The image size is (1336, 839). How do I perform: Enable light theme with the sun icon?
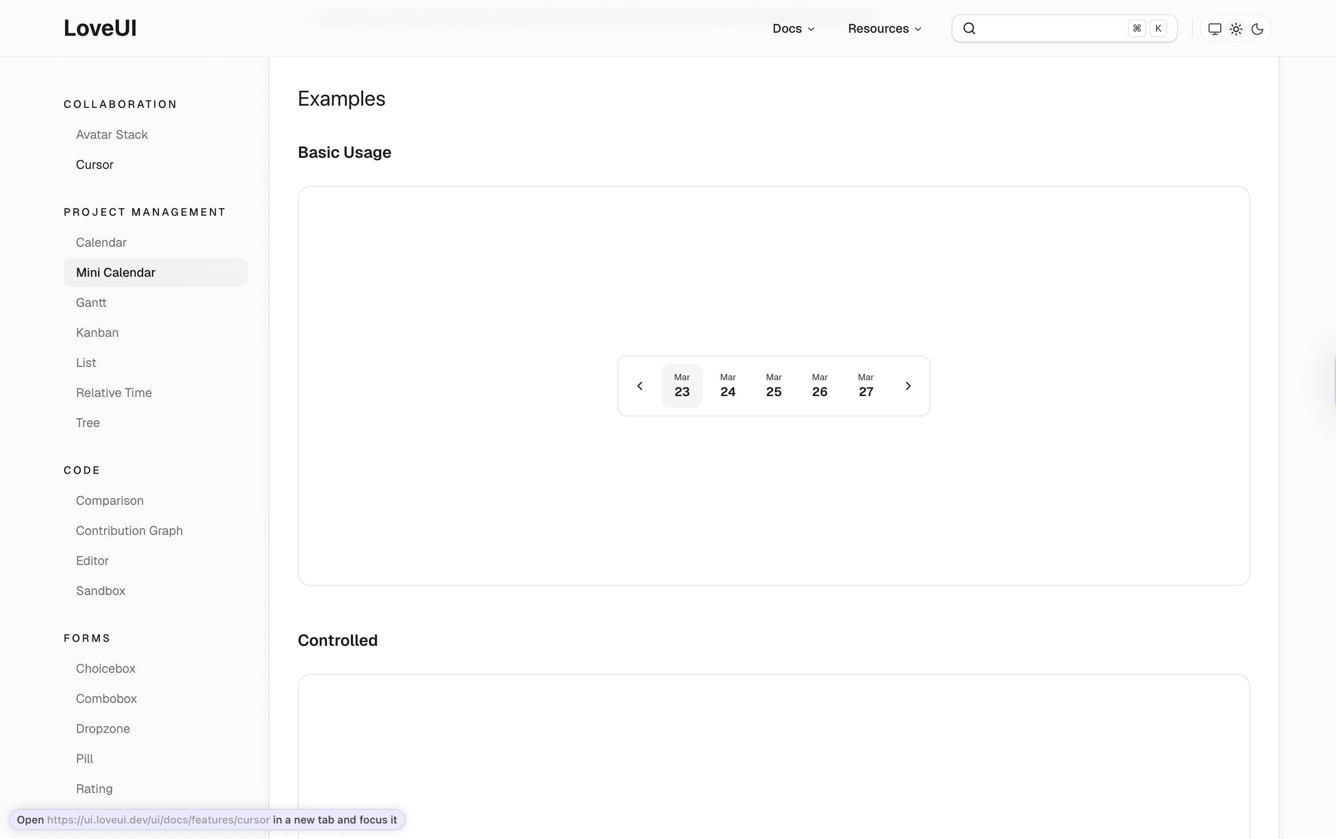(1236, 28)
